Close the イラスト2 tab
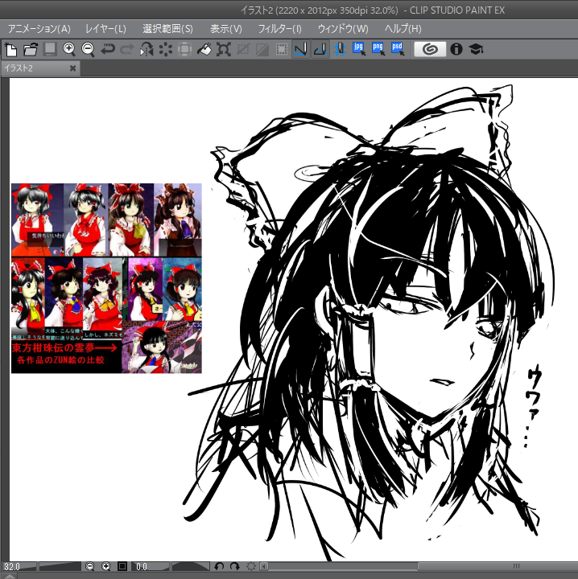Viewport: 578px width, 579px height. 72,68
